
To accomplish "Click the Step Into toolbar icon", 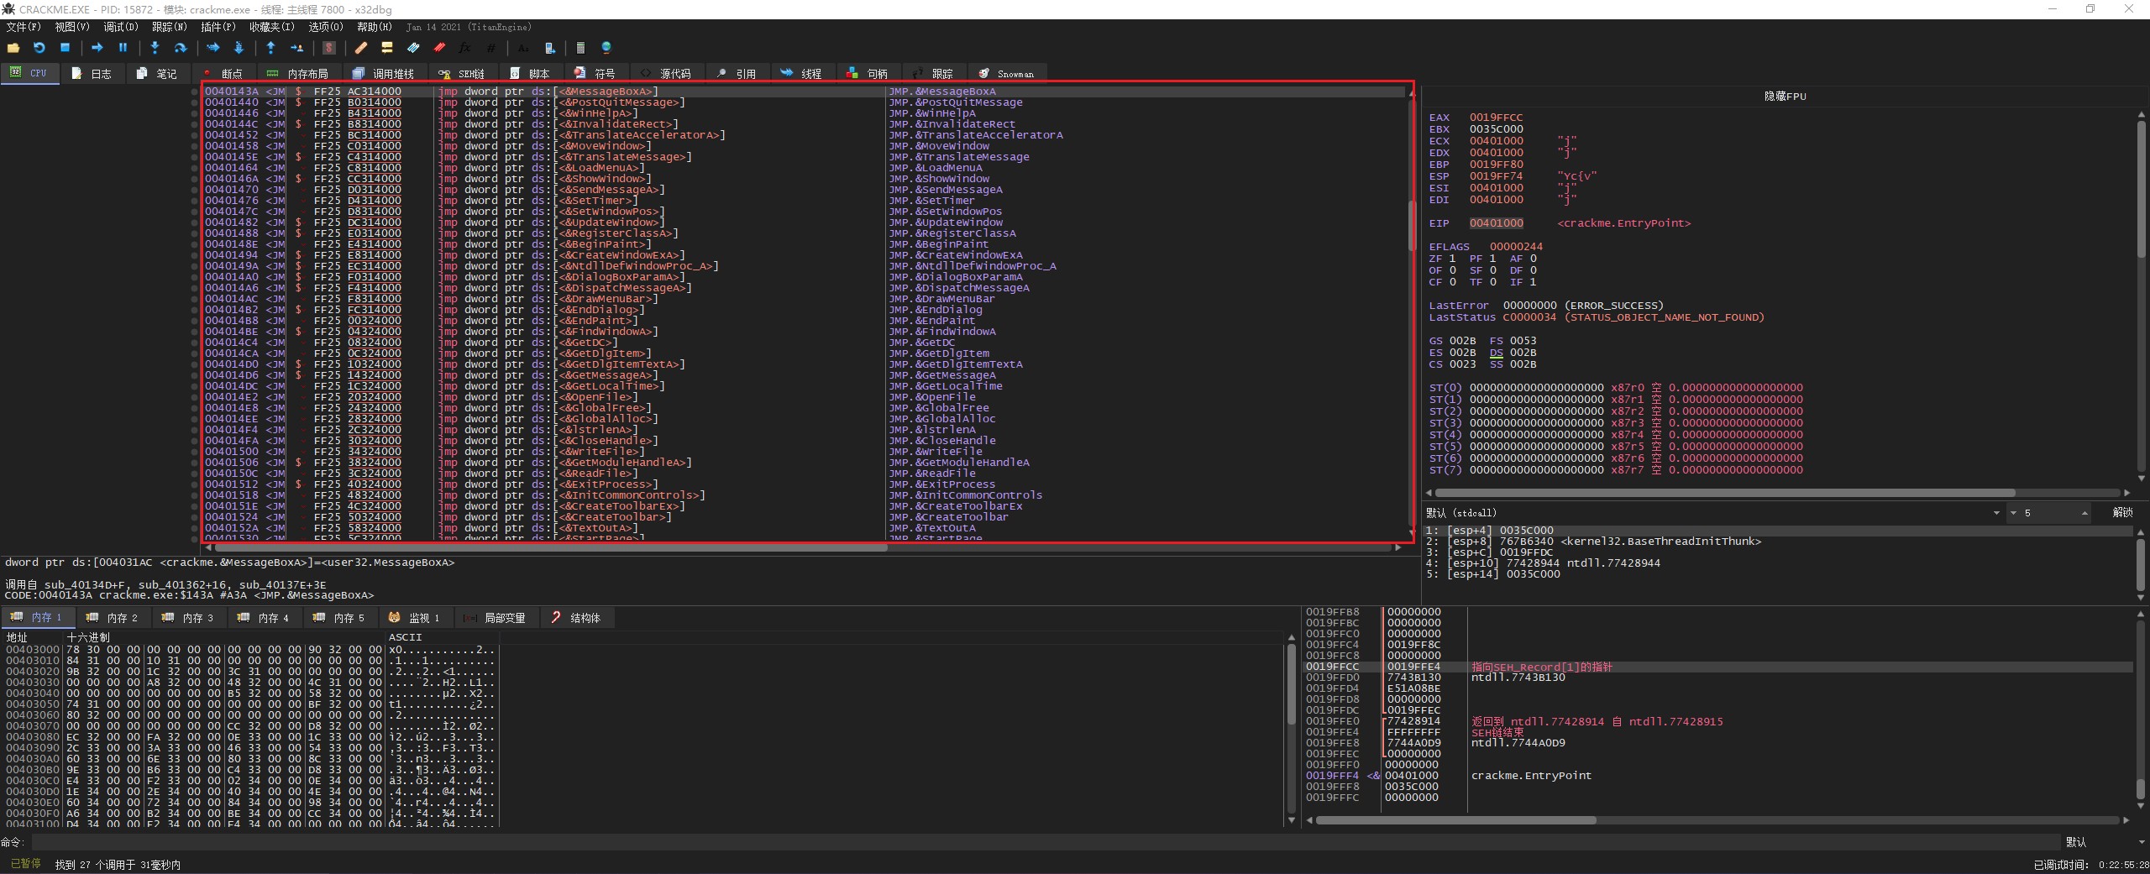I will coord(155,48).
